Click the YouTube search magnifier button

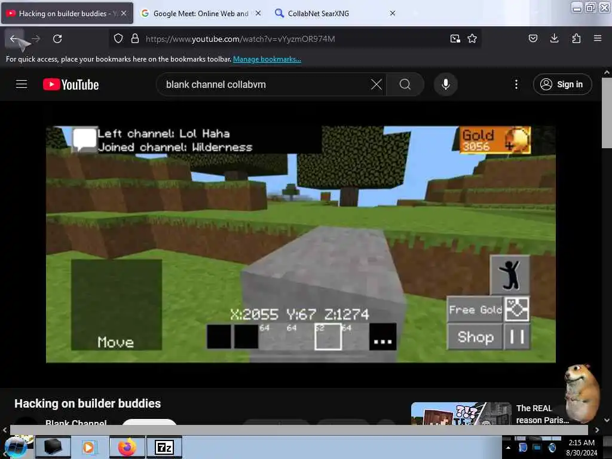point(405,84)
